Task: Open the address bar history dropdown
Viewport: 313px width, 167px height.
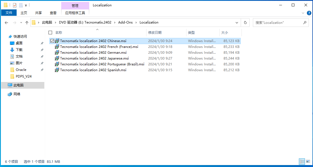Action: 237,23
